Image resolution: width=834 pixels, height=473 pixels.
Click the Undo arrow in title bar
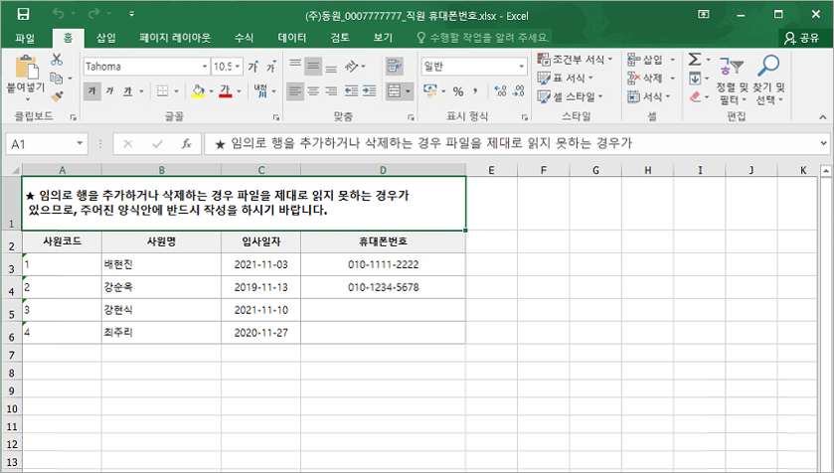[58, 14]
